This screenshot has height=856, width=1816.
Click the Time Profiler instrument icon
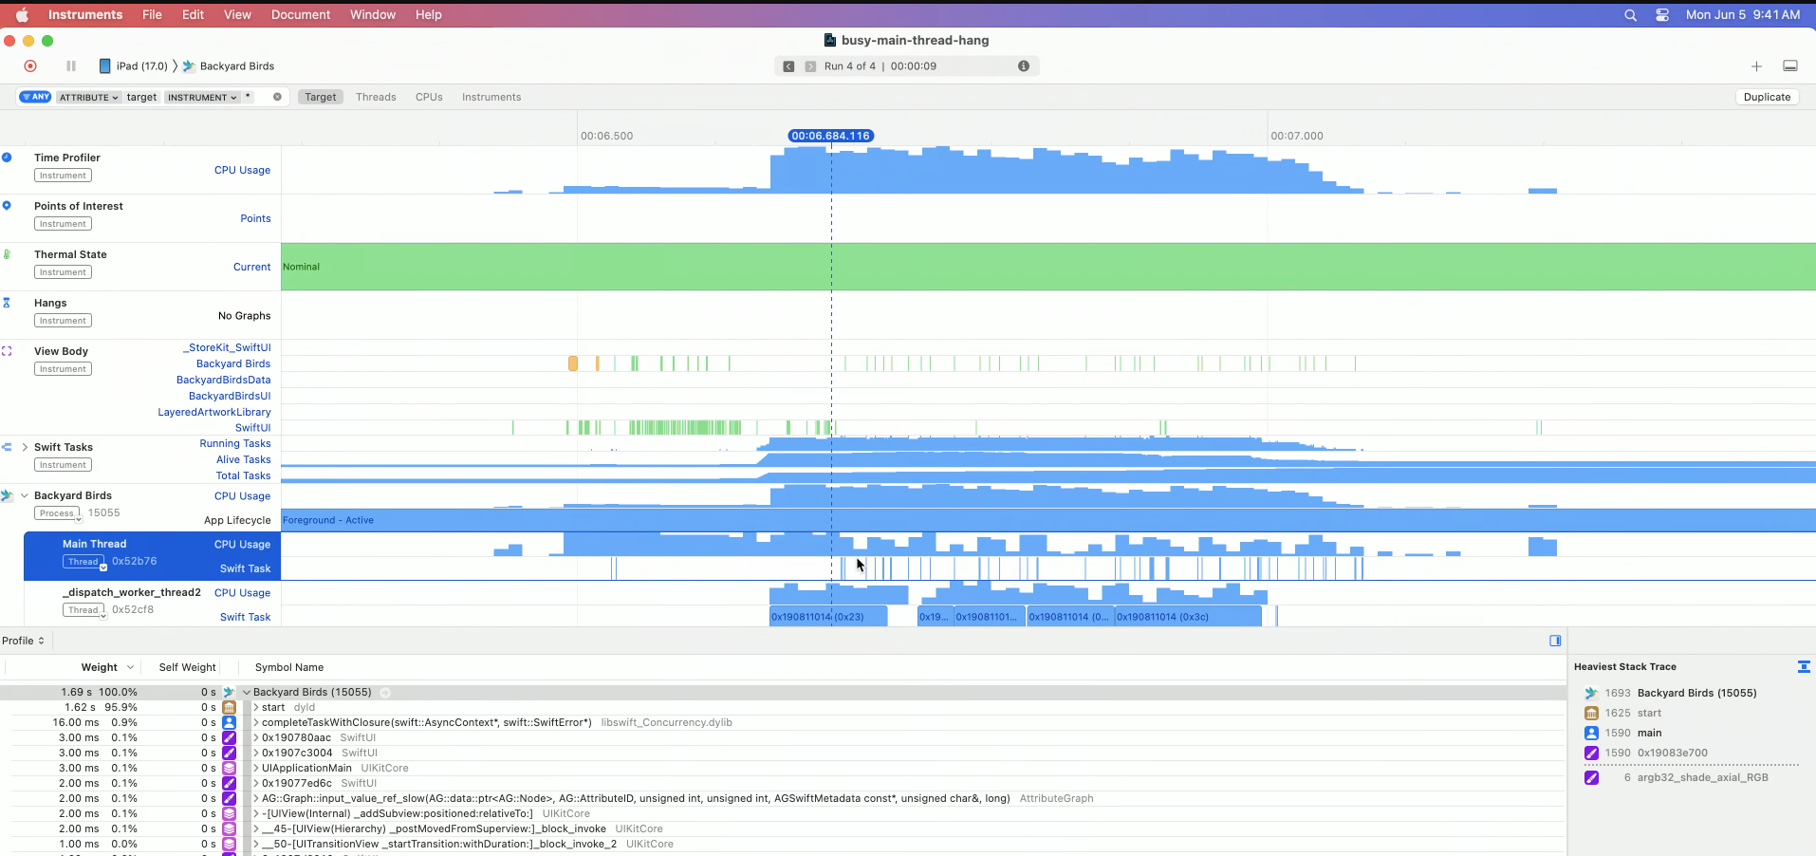(7, 158)
